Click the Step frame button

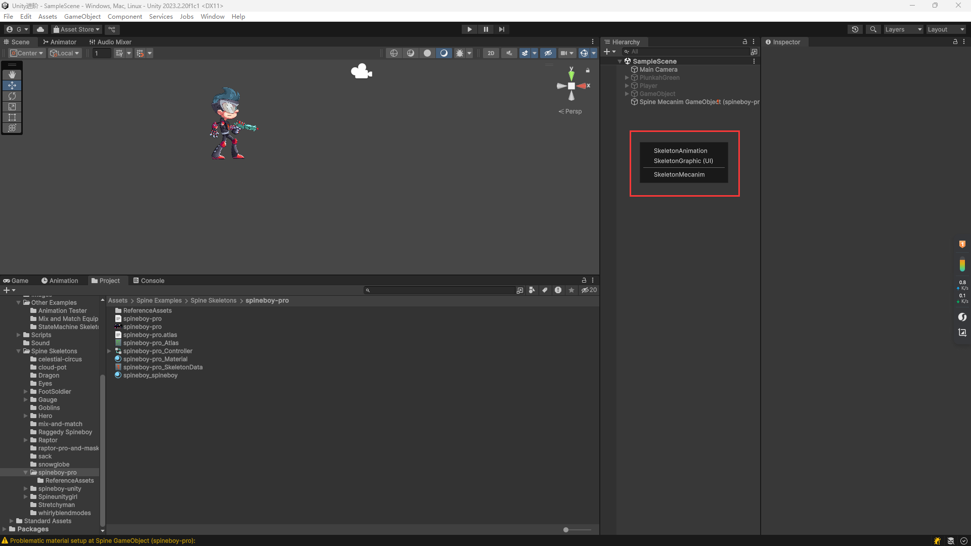pyautogui.click(x=501, y=29)
